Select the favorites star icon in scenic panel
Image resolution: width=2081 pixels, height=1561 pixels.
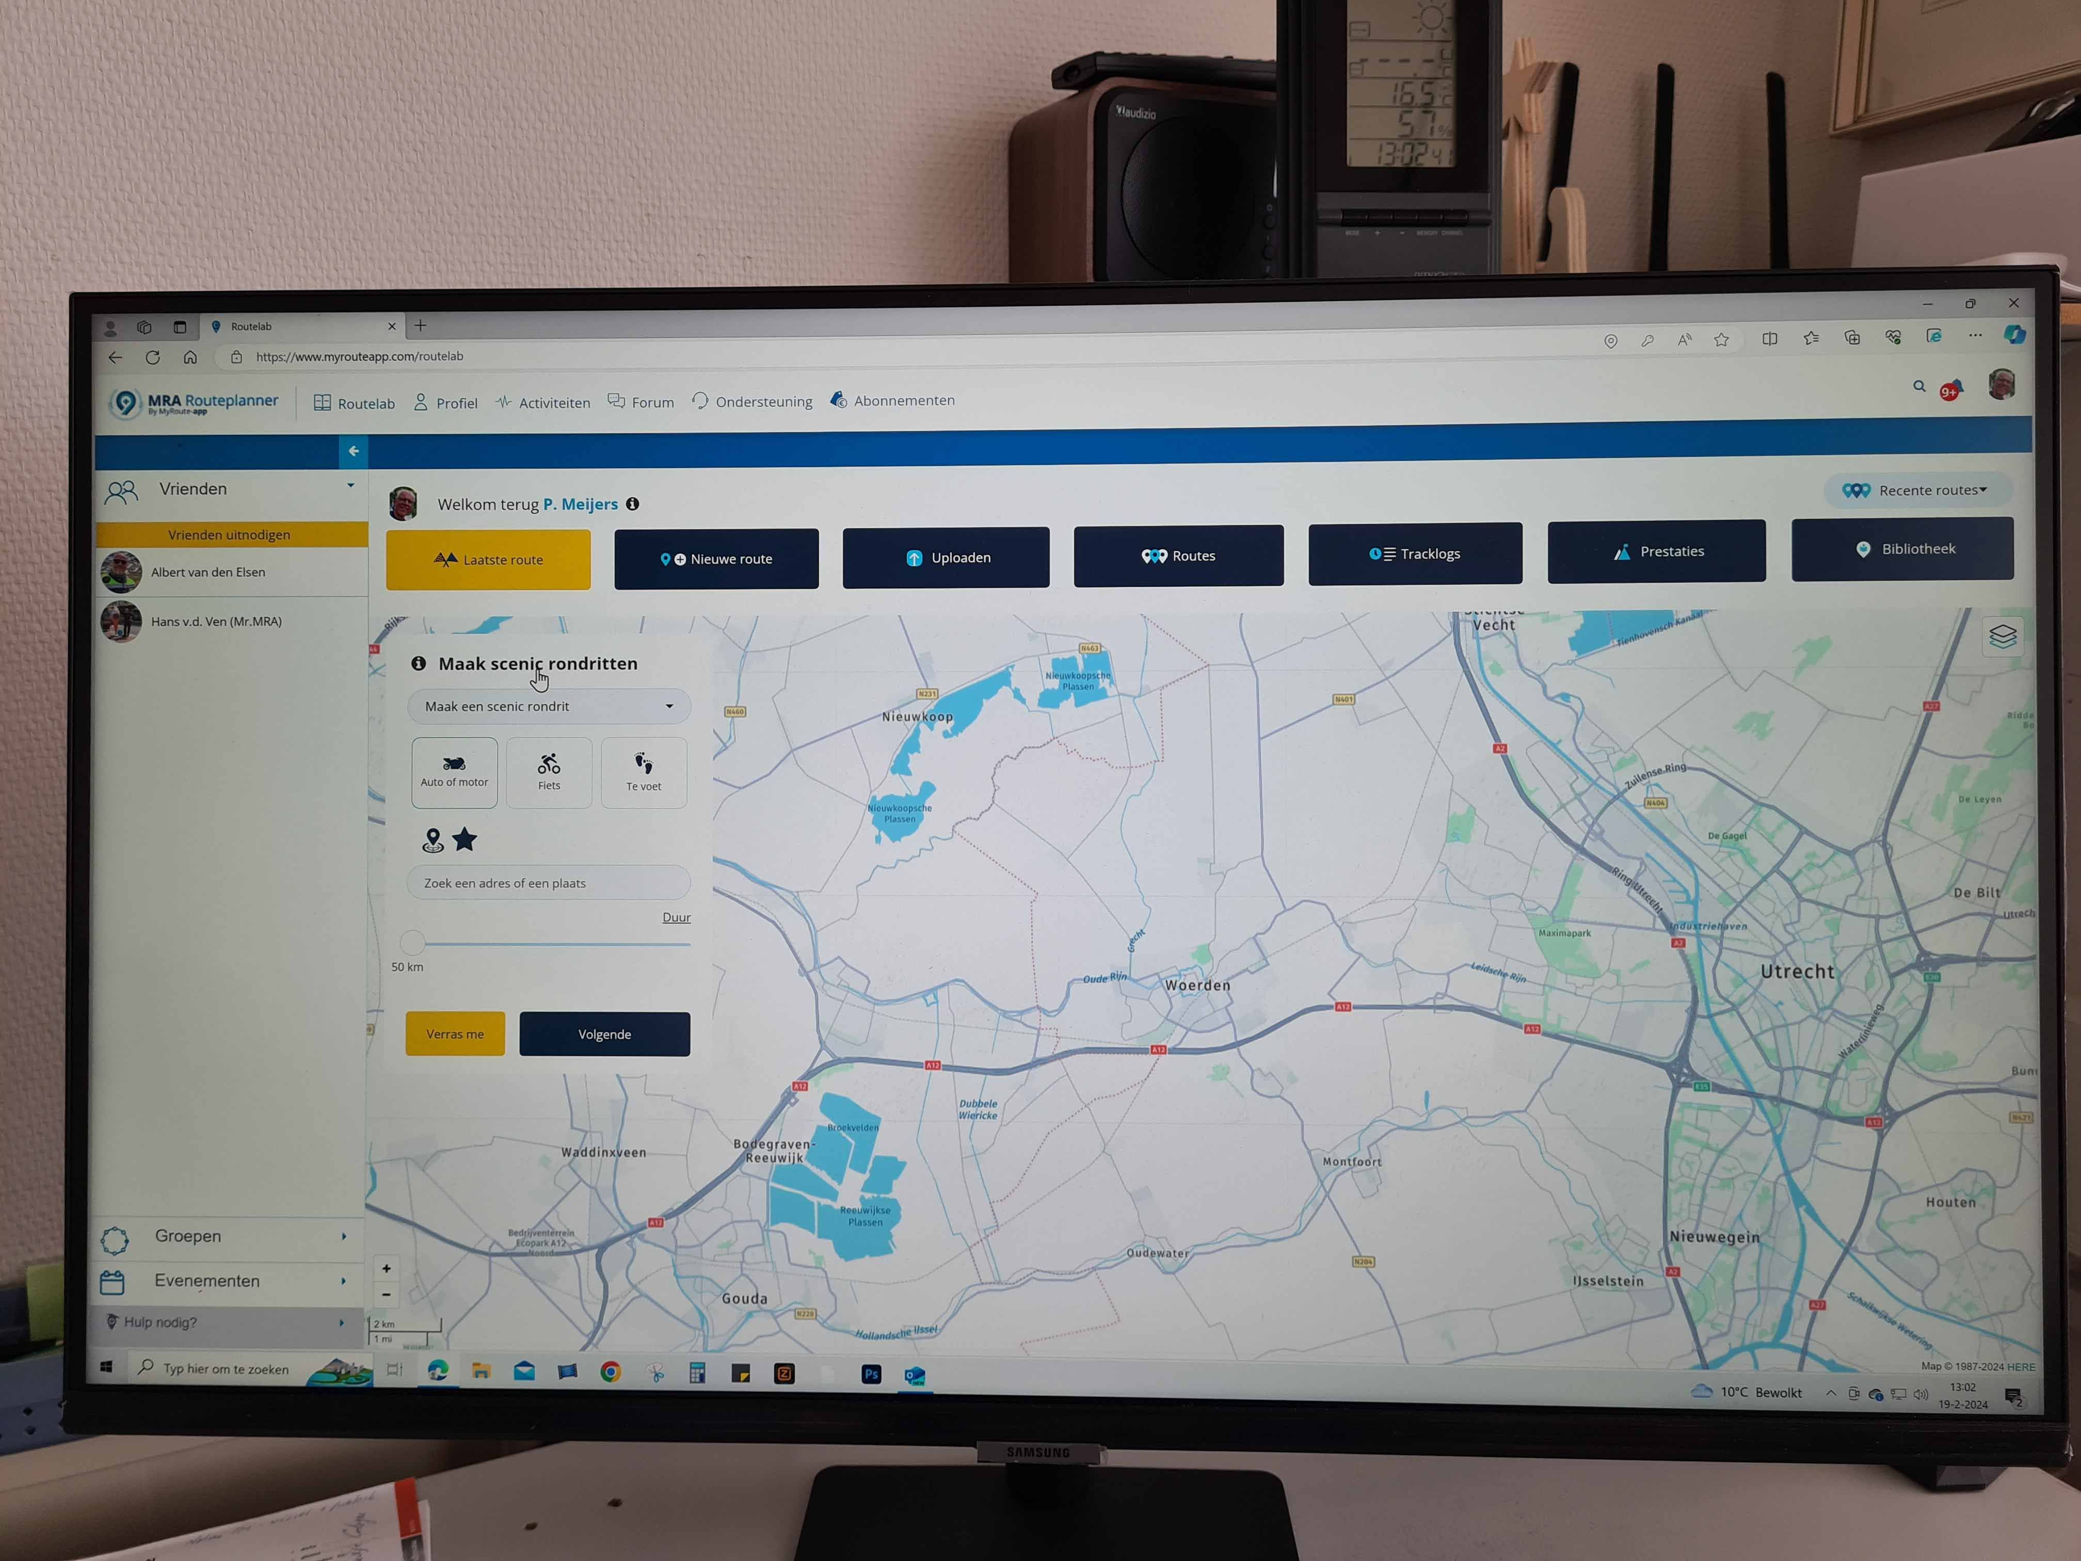pyautogui.click(x=465, y=838)
